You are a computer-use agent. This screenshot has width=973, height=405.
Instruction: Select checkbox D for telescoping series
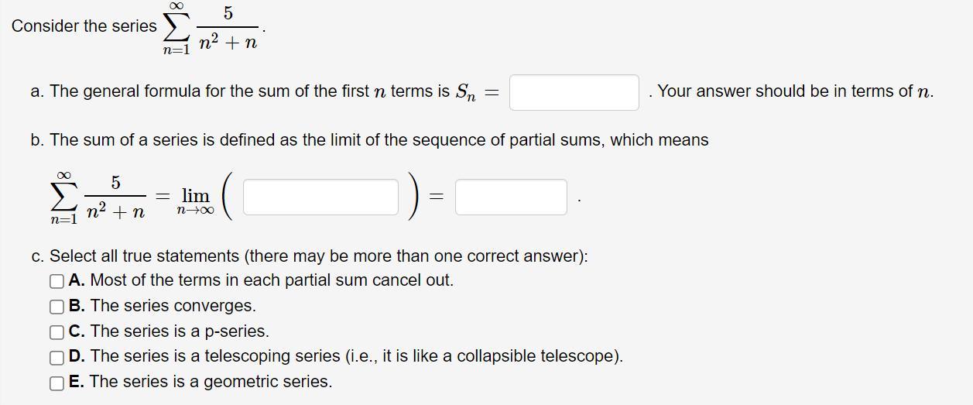coord(57,357)
